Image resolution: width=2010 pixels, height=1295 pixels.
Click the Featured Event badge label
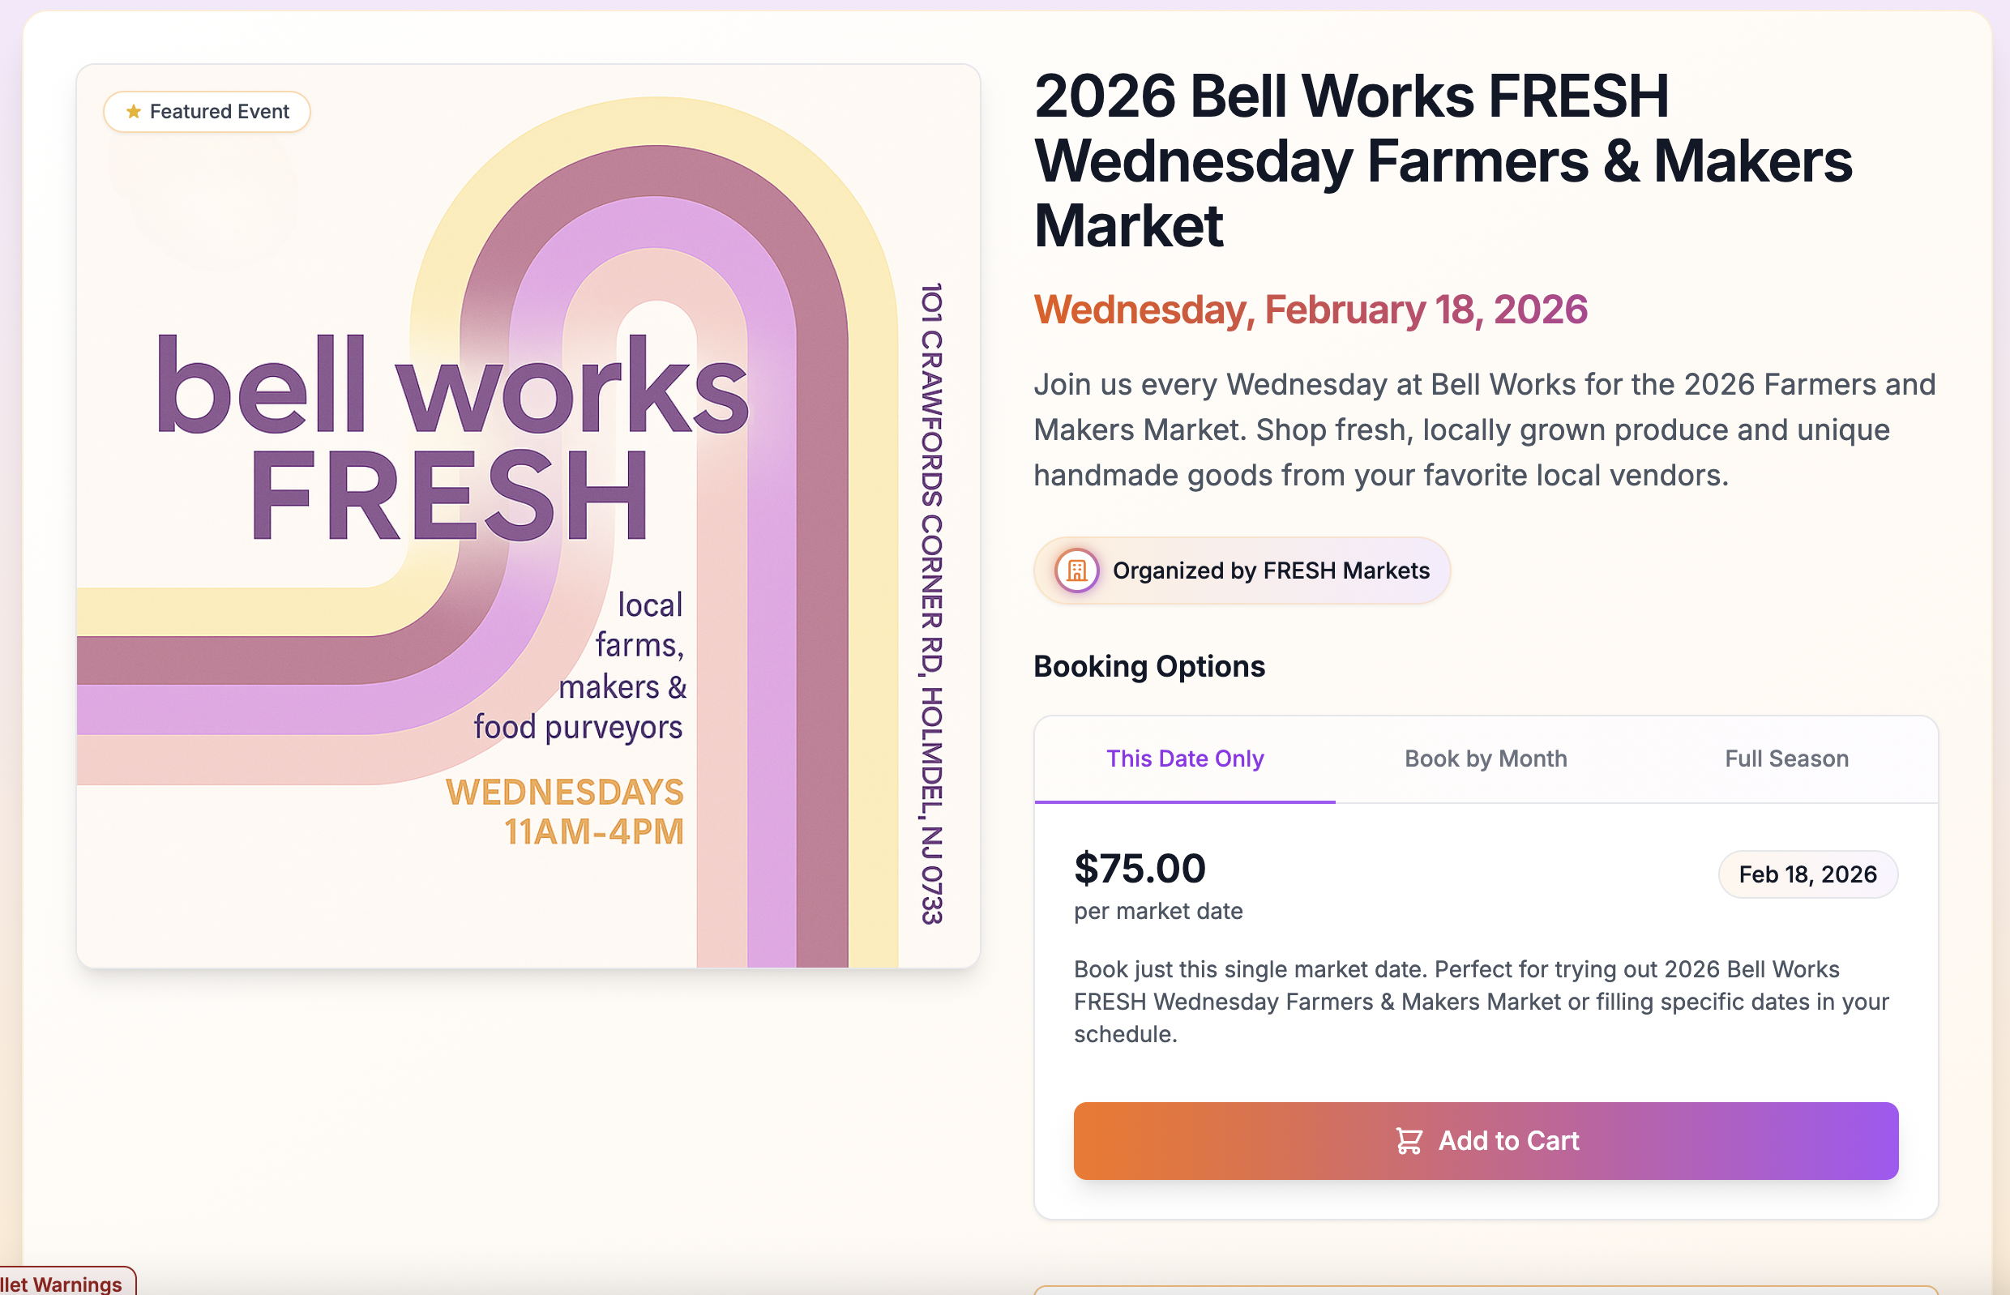pos(220,112)
